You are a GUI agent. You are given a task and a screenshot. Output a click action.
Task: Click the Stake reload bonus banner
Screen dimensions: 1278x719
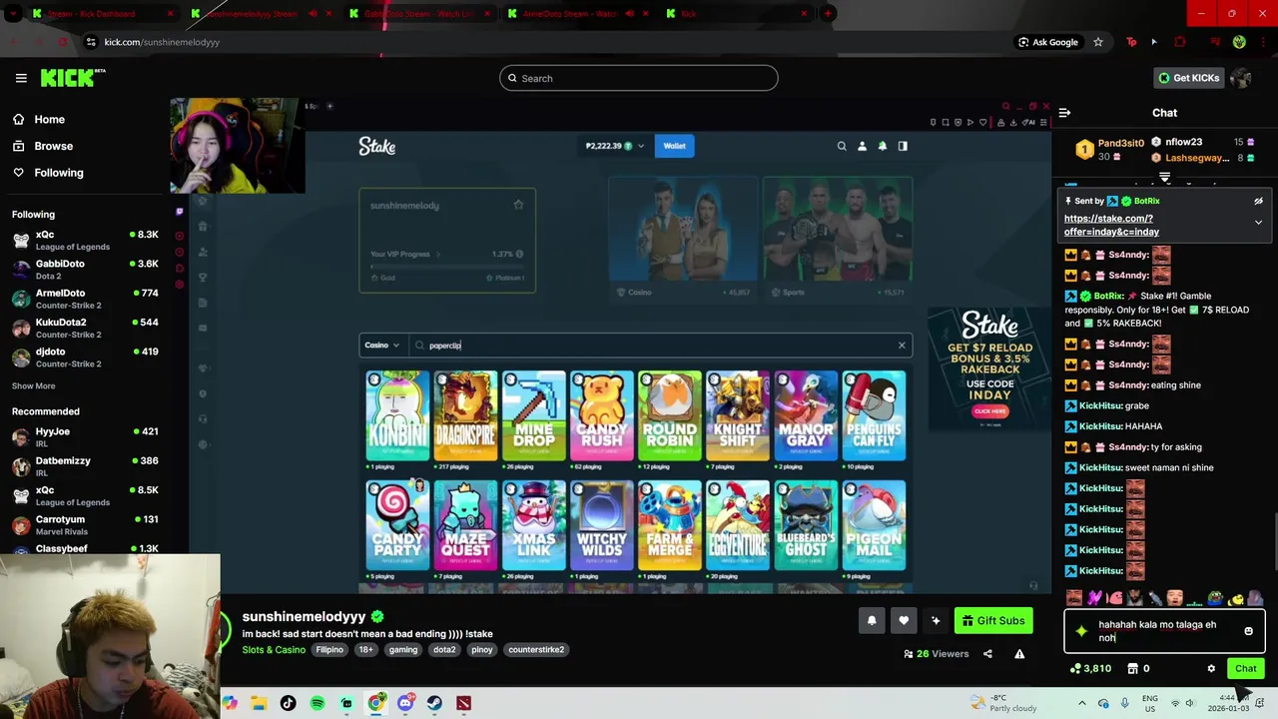[x=989, y=367]
